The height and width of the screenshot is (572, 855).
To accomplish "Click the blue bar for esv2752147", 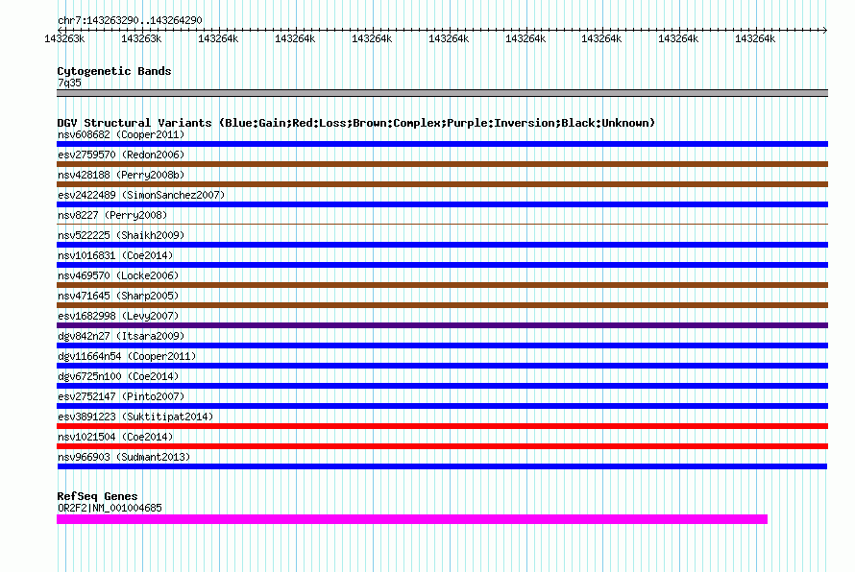I will (x=442, y=406).
